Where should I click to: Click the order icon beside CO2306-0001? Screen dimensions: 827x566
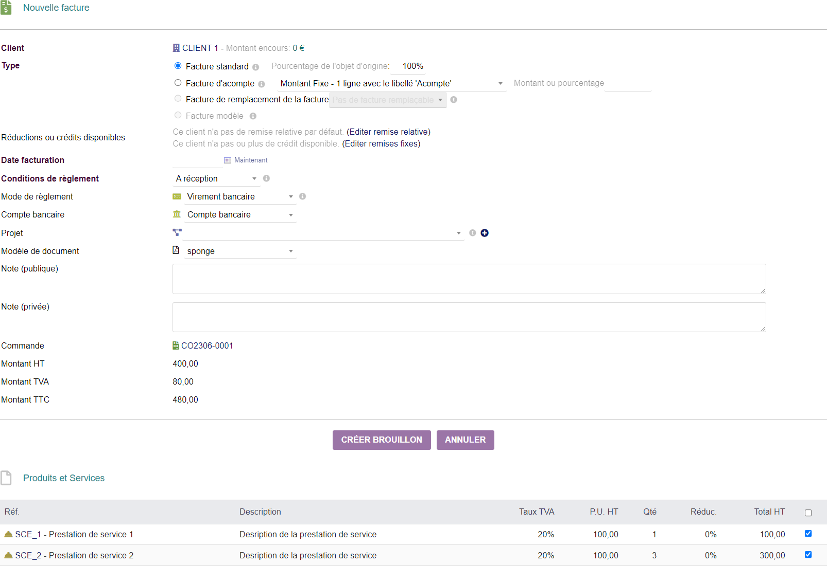click(x=176, y=345)
